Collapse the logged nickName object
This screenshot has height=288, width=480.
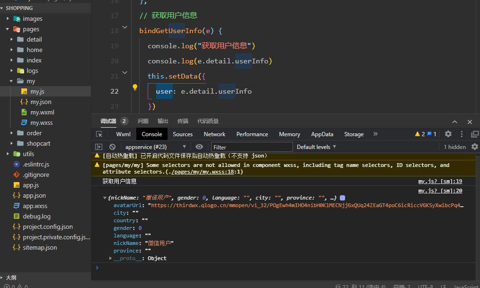[105, 198]
